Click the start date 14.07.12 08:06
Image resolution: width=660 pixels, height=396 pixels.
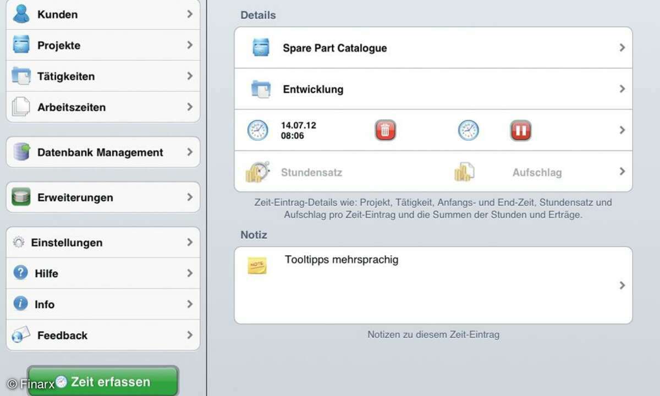click(x=298, y=130)
